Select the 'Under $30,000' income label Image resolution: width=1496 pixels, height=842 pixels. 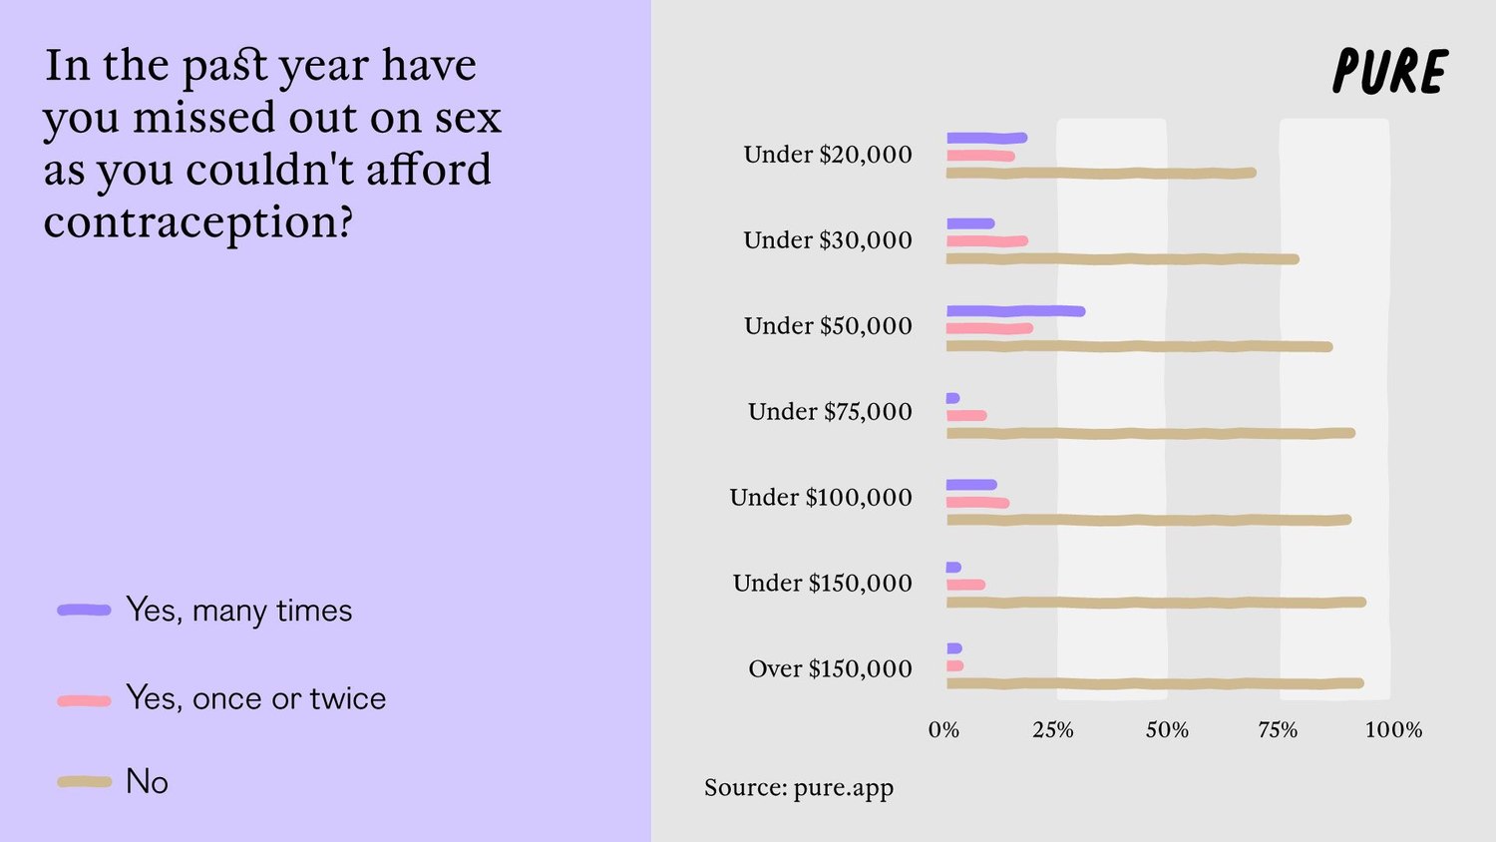coord(828,240)
